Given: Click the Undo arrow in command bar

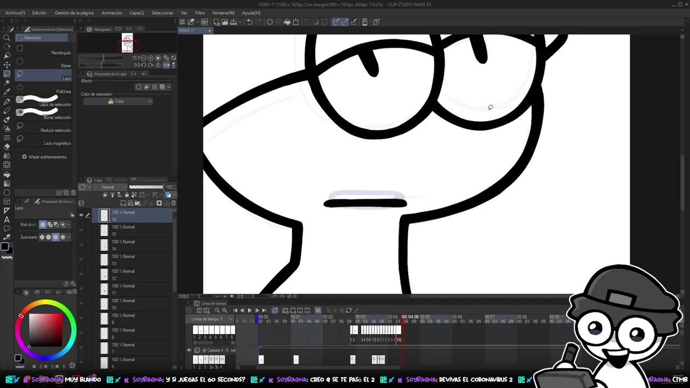Looking at the screenshot, I should pyautogui.click(x=250, y=22).
